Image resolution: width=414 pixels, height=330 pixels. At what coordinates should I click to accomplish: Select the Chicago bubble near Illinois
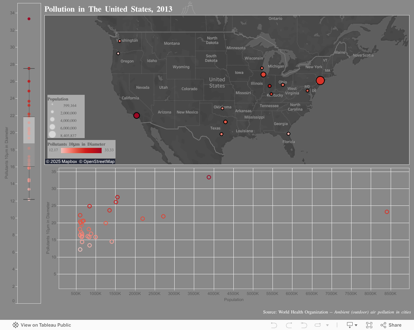coord(263,75)
